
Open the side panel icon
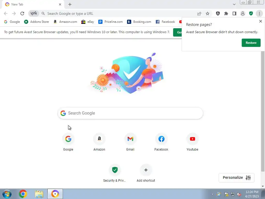(x=234, y=13)
